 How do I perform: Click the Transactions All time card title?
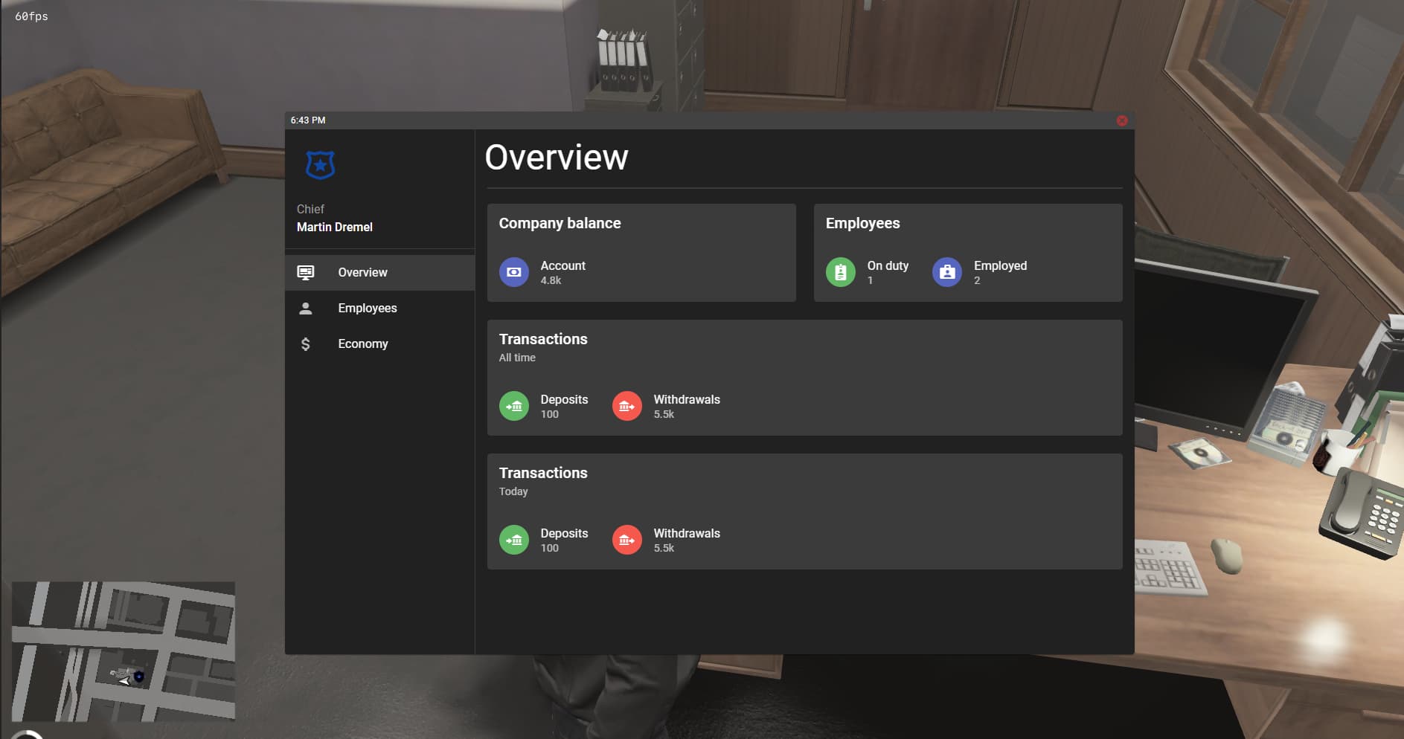click(x=543, y=339)
